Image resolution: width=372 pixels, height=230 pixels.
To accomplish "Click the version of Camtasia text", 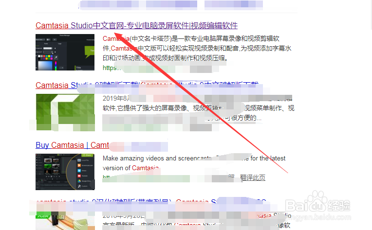I will (130, 168).
